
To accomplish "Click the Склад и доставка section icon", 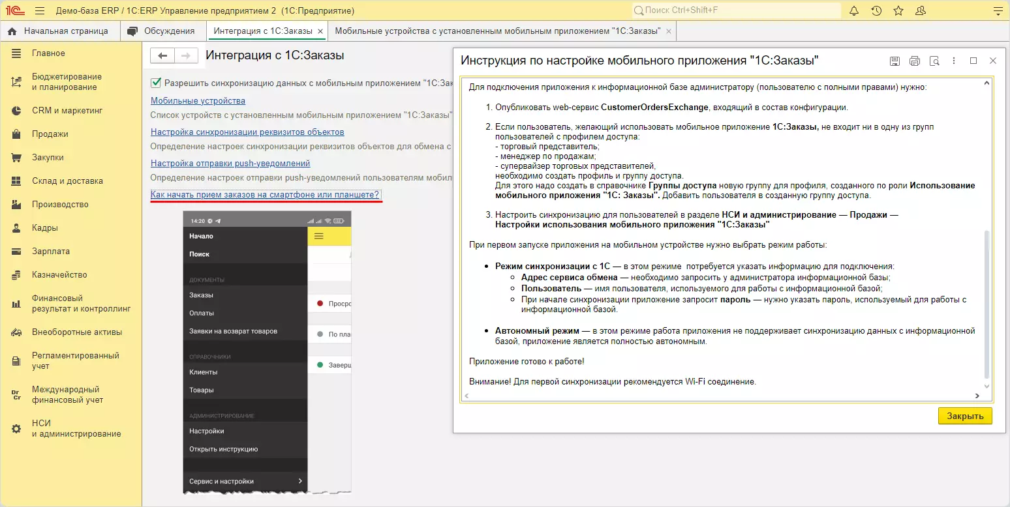I will coord(17,181).
